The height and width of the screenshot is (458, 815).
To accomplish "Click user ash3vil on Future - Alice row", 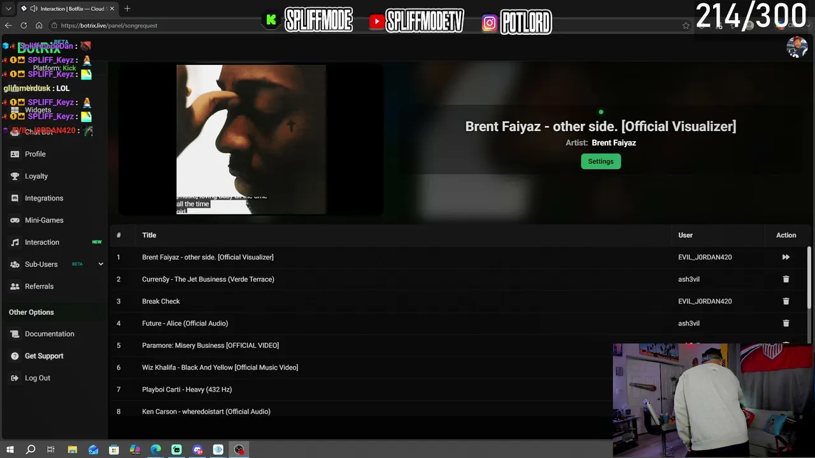I will coord(689,323).
